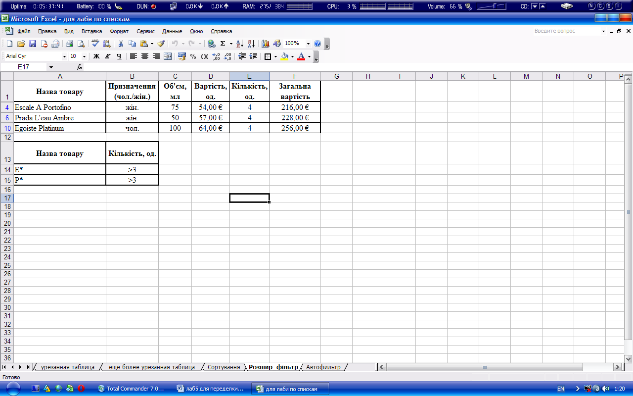633x396 pixels.
Task: Decrease decimal places
Action: [x=227, y=56]
